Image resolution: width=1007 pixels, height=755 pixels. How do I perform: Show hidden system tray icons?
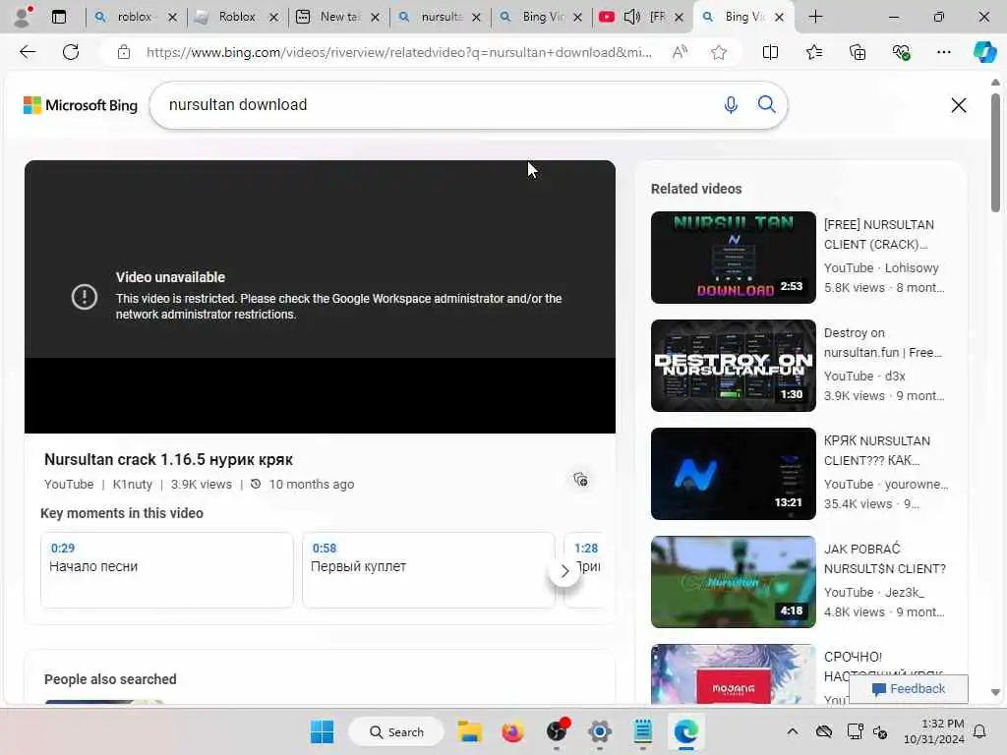tap(793, 731)
